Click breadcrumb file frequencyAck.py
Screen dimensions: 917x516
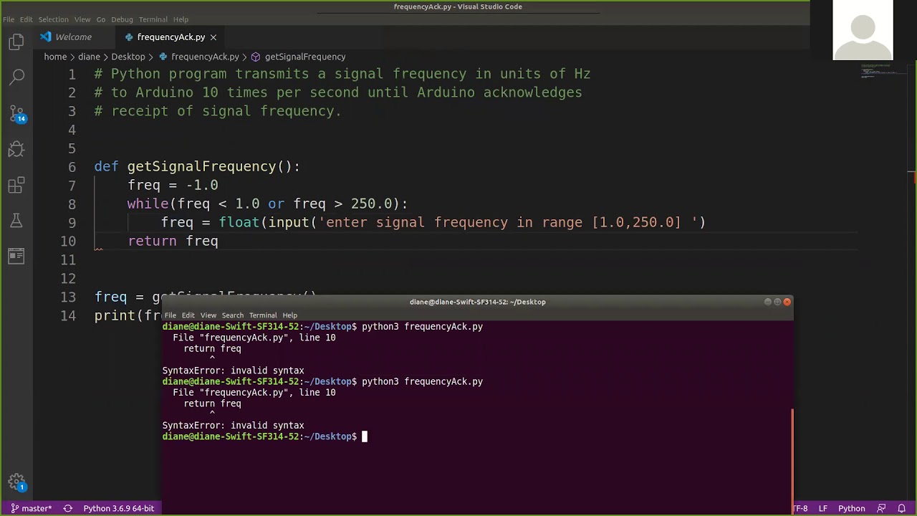click(x=205, y=57)
